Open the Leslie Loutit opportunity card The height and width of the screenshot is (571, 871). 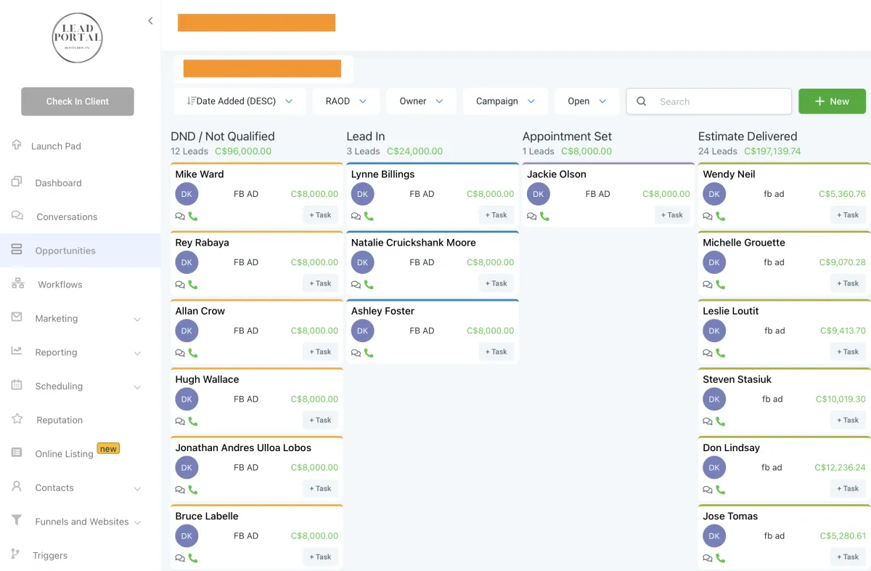pyautogui.click(x=784, y=331)
